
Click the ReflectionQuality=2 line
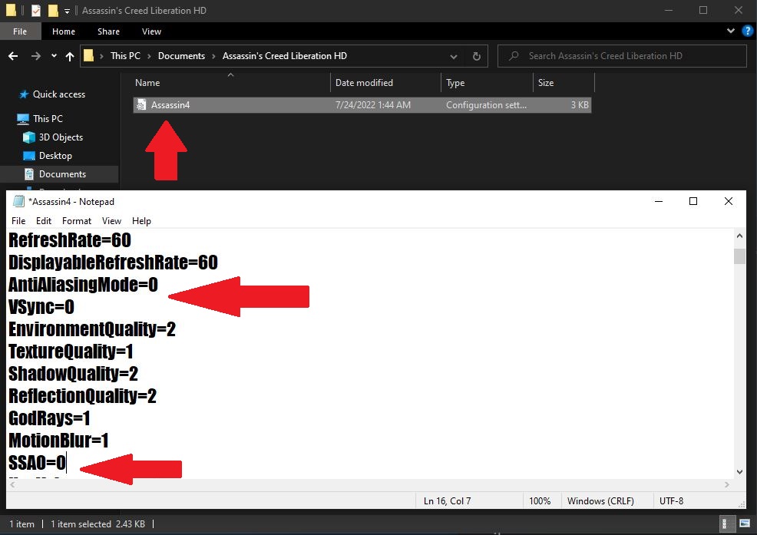83,395
